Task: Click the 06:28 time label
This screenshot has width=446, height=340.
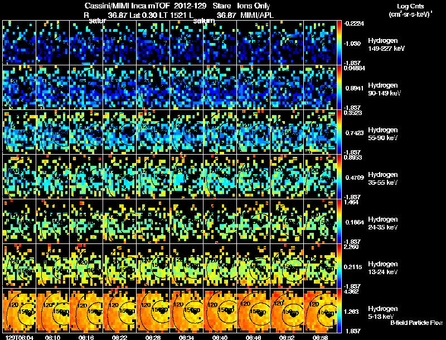Action: pos(153,337)
